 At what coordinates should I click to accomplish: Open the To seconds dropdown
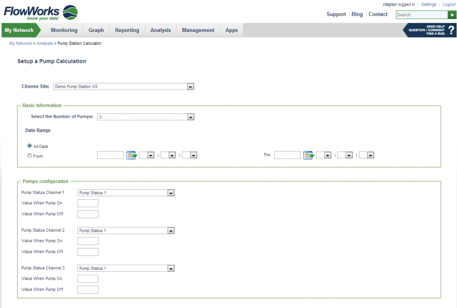tap(367, 155)
